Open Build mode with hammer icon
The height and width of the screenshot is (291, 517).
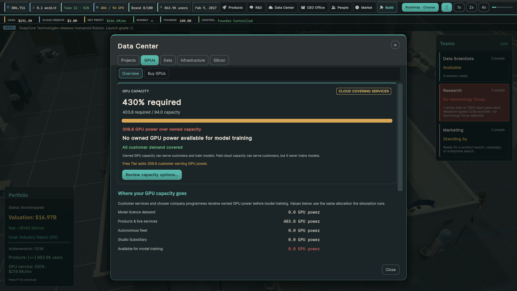(x=387, y=8)
